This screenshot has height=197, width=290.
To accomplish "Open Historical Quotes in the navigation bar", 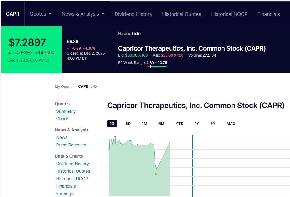I will click(x=182, y=14).
